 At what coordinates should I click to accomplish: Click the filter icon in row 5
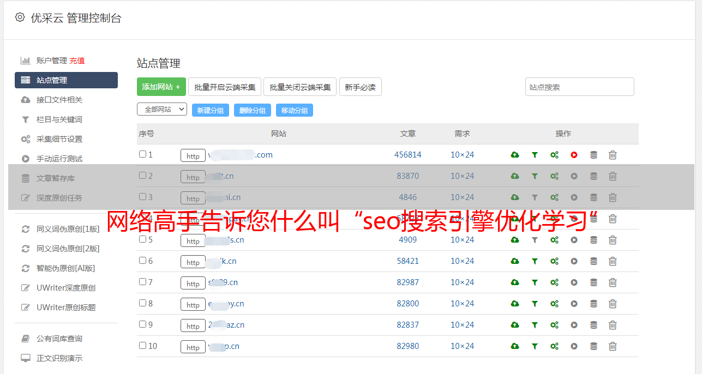click(x=535, y=240)
